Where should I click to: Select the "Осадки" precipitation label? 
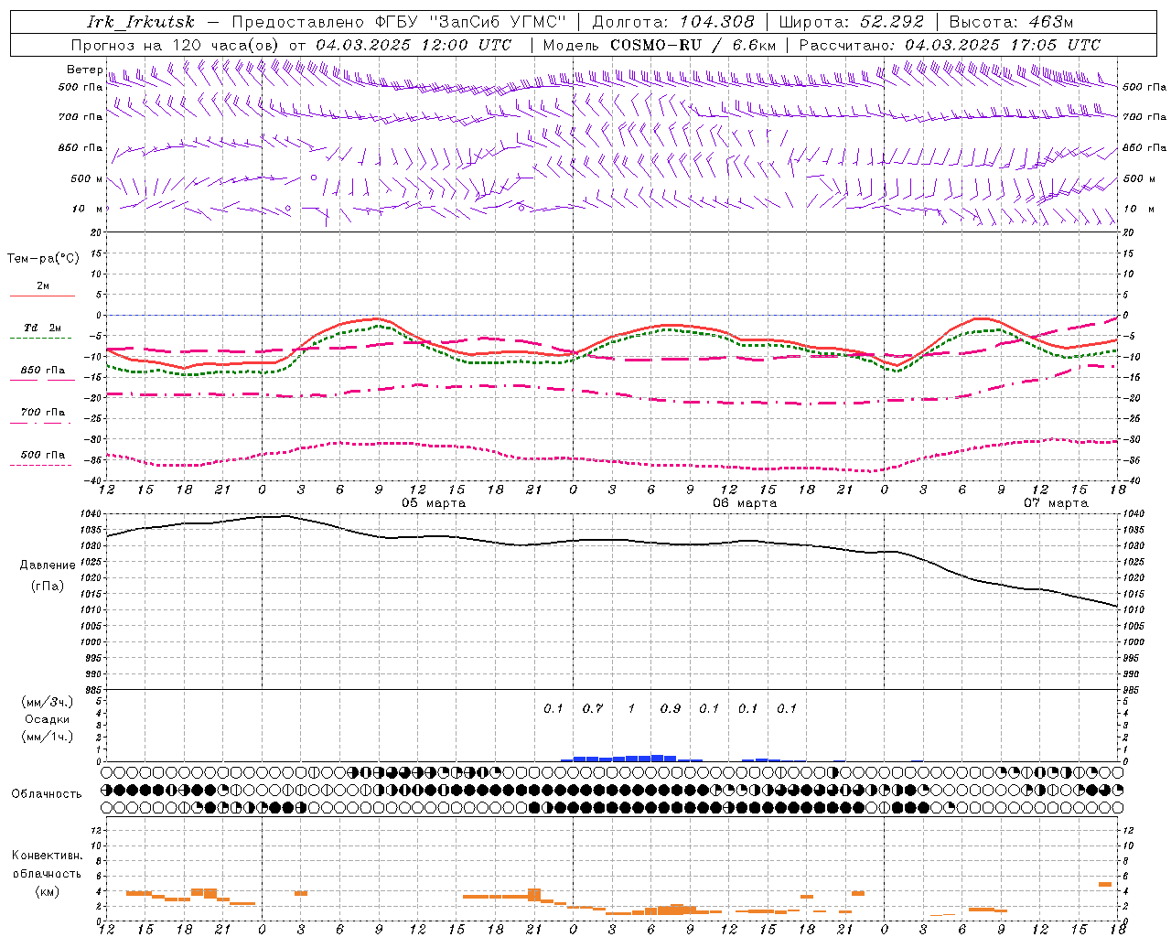[48, 719]
